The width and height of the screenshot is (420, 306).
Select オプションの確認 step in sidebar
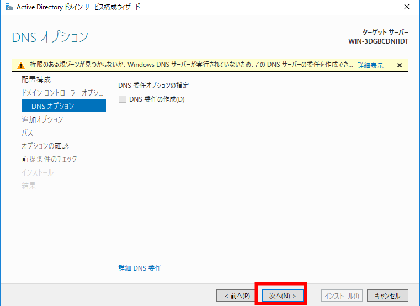click(x=45, y=146)
